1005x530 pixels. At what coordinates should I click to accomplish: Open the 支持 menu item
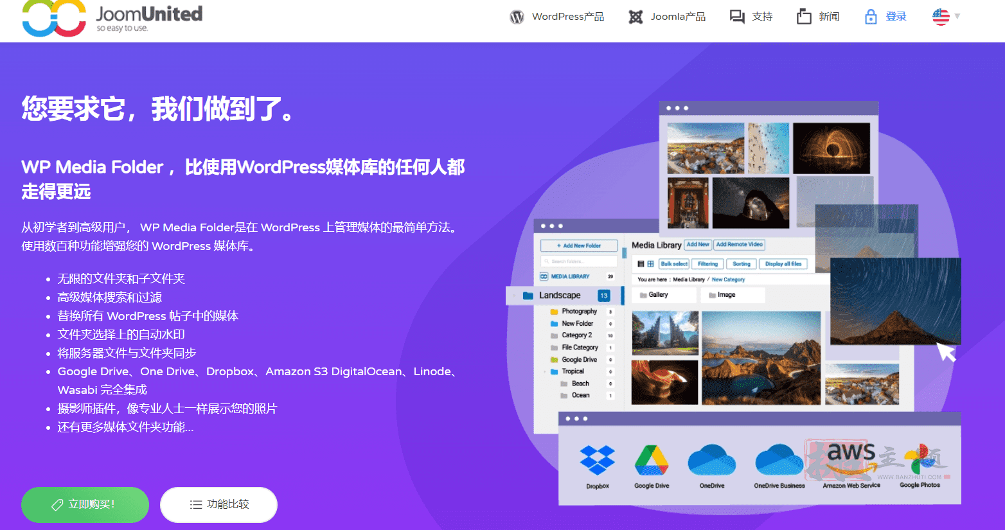pos(762,17)
